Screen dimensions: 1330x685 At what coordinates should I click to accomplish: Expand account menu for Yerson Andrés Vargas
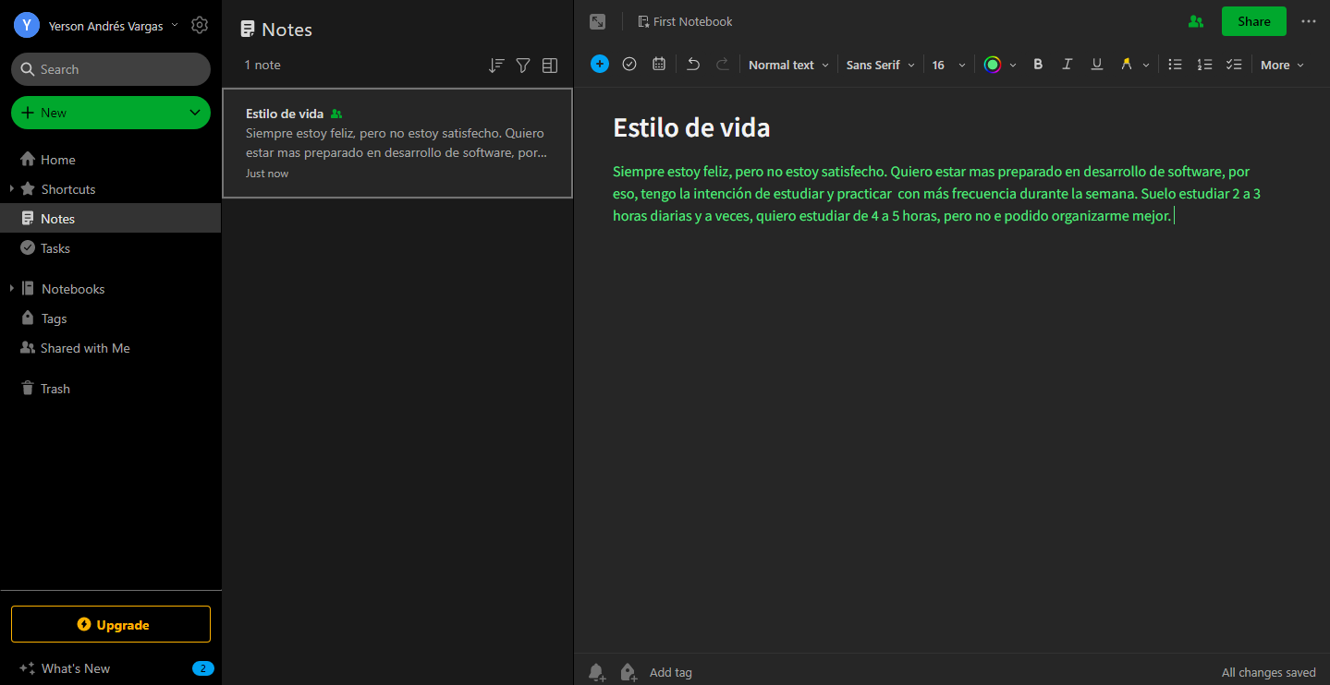click(x=175, y=25)
